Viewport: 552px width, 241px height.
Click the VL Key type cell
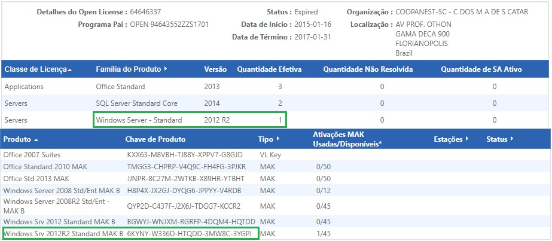pos(270,155)
